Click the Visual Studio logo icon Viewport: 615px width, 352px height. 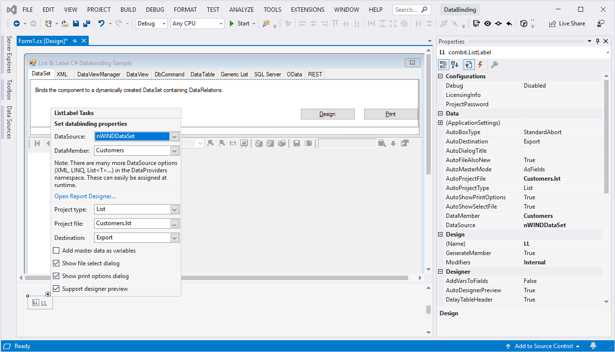(x=11, y=9)
